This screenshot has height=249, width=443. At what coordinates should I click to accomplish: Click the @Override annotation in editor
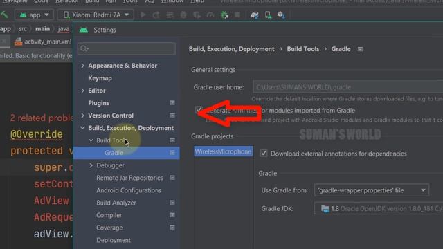tap(37, 134)
